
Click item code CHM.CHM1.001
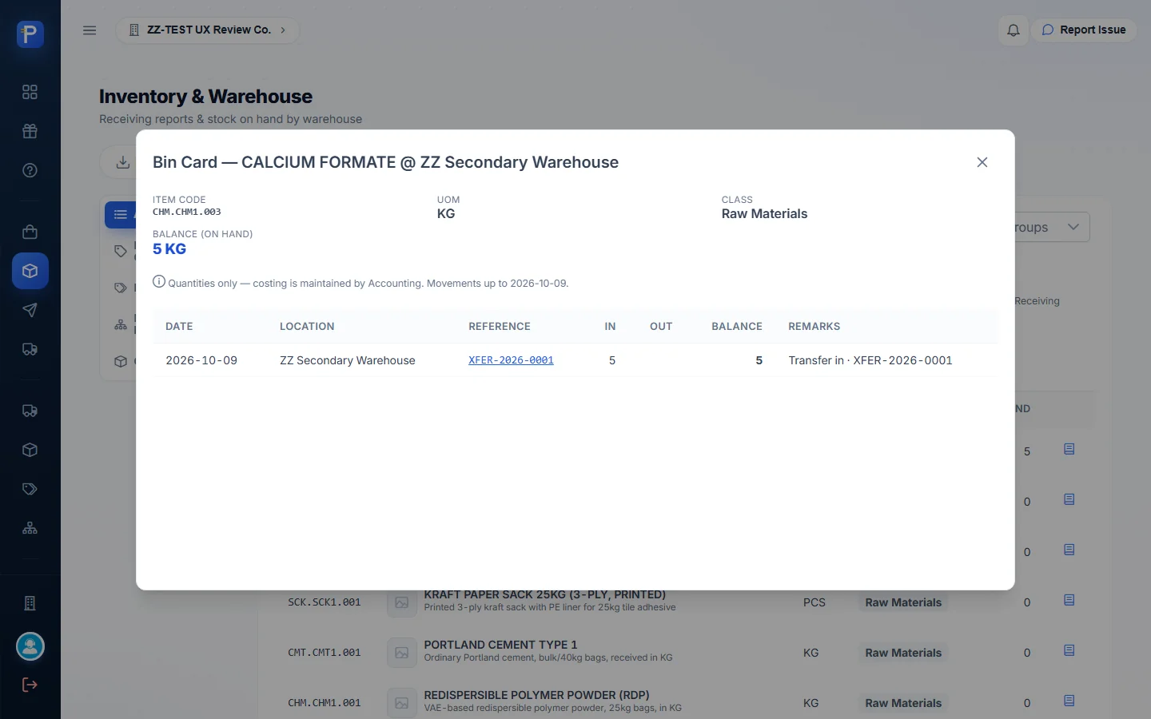(325, 703)
